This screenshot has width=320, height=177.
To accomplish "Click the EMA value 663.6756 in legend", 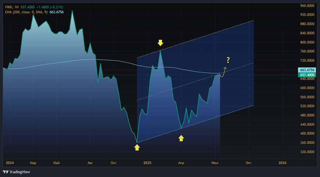I will 57,12.
